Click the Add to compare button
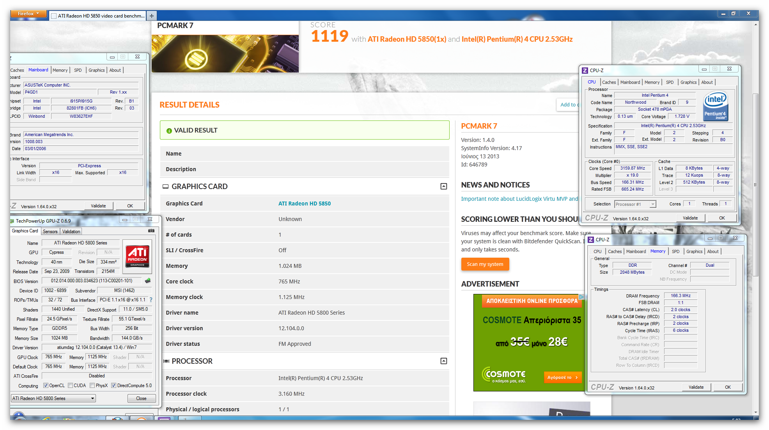Viewport: 769px width, 430px height. pos(568,104)
